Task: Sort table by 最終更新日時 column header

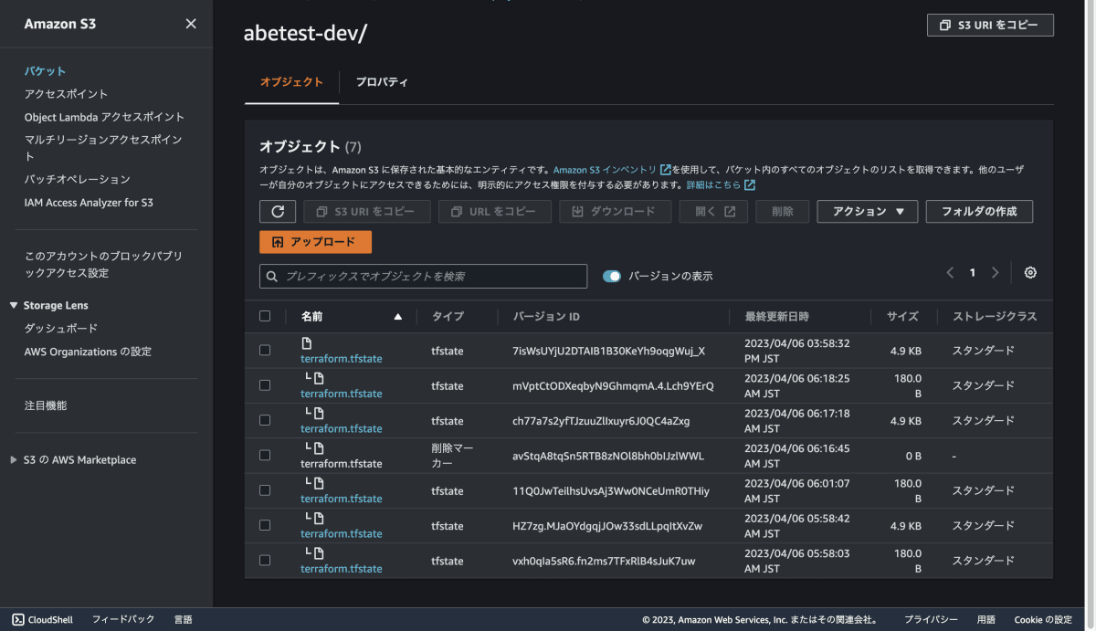Action: 777,317
